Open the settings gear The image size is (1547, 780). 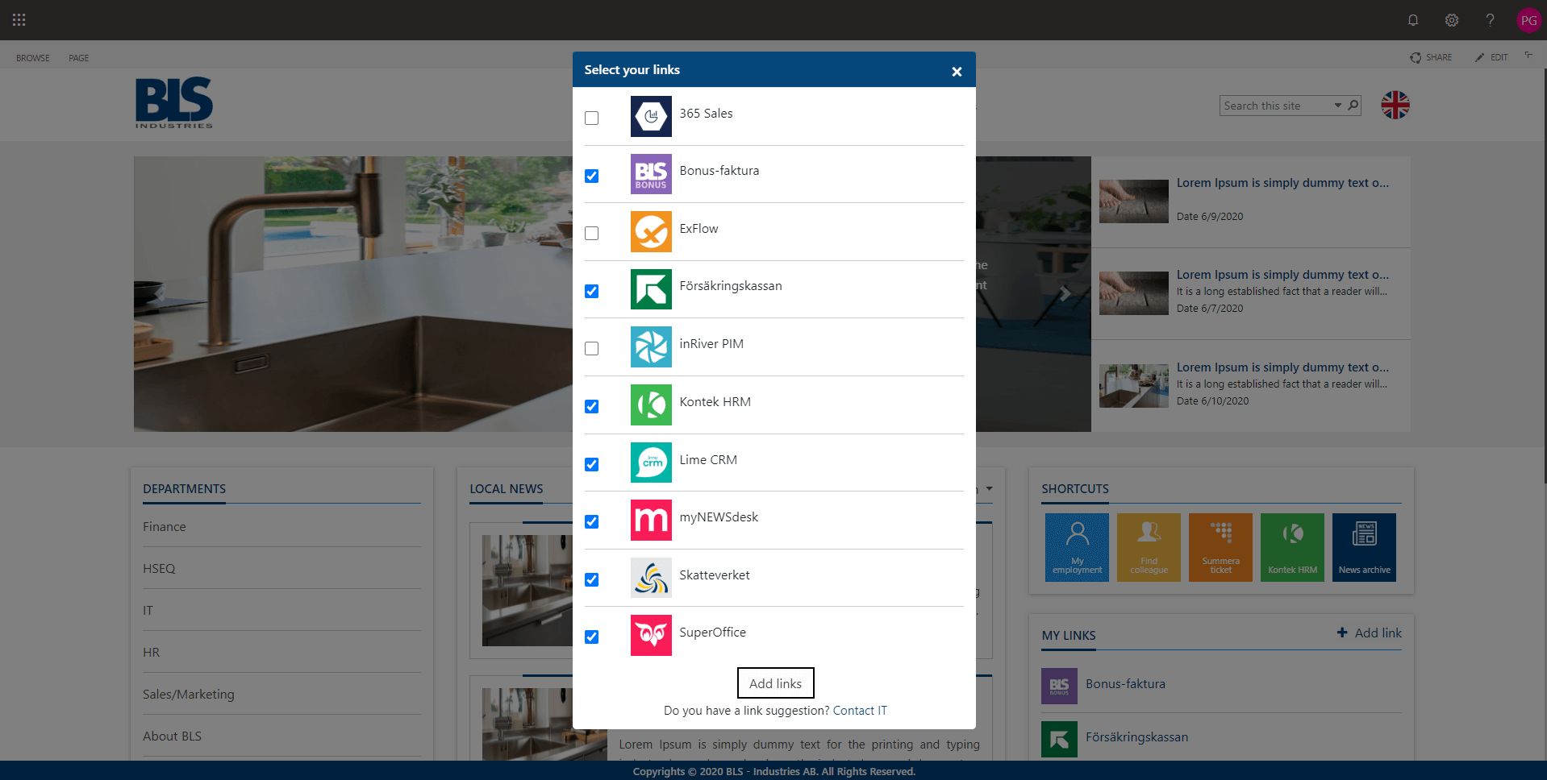click(1452, 20)
